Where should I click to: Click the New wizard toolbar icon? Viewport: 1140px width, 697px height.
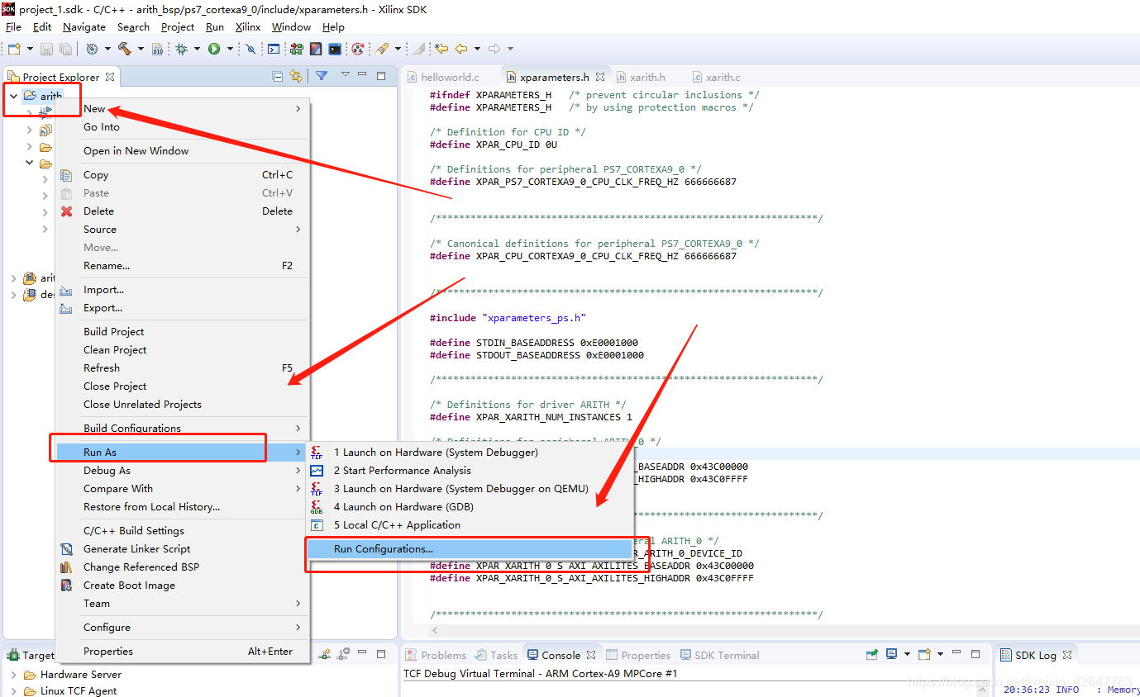click(14, 50)
